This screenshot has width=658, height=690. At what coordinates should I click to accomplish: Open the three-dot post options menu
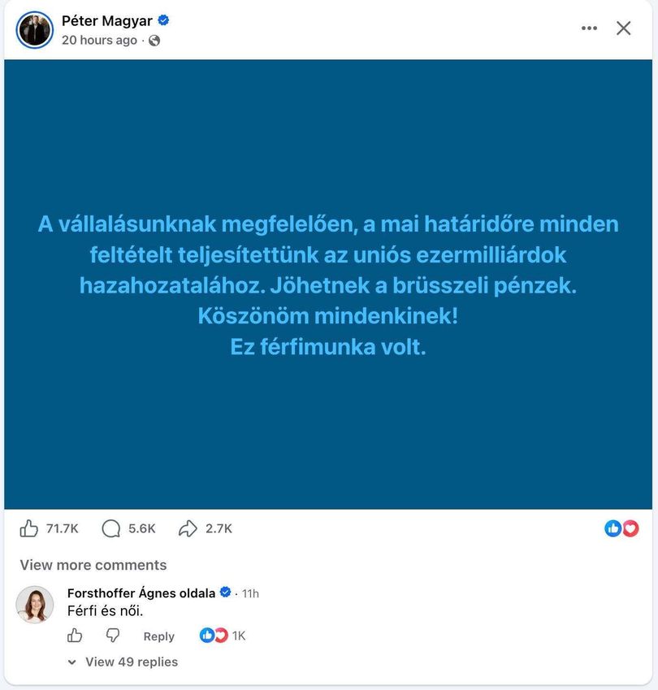(589, 28)
